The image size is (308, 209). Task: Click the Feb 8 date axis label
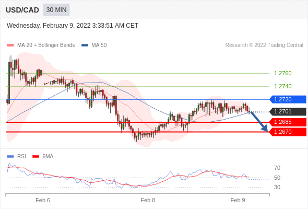[x=148, y=200]
